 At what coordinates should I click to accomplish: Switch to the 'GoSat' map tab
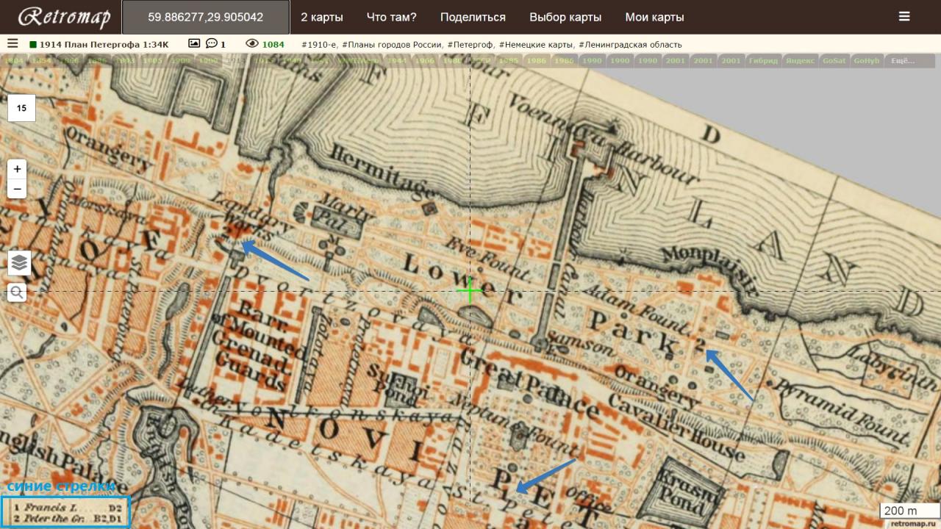pos(834,60)
